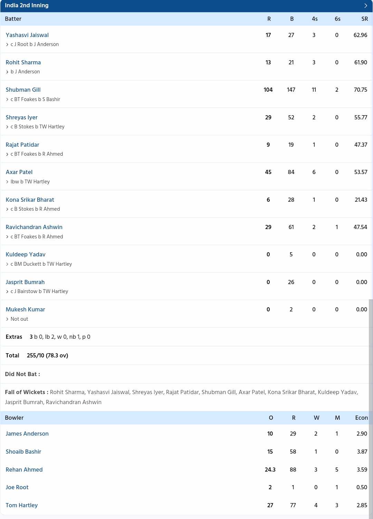Open the Shubman Gill player profile
The image size is (373, 519).
click(x=23, y=90)
